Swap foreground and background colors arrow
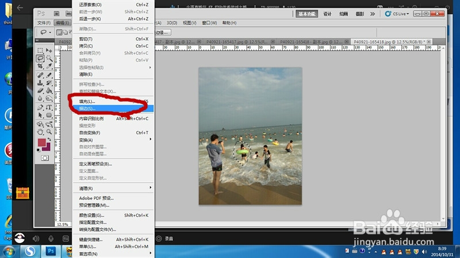 point(49,140)
